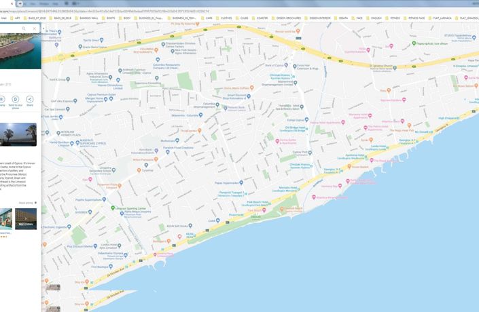479x312 pixels.
Task: Click the Cyprus Post pin
Action: point(310,153)
